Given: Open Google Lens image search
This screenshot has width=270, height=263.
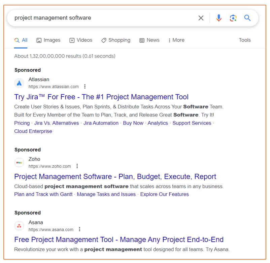Looking at the screenshot, I should pyautogui.click(x=233, y=18).
